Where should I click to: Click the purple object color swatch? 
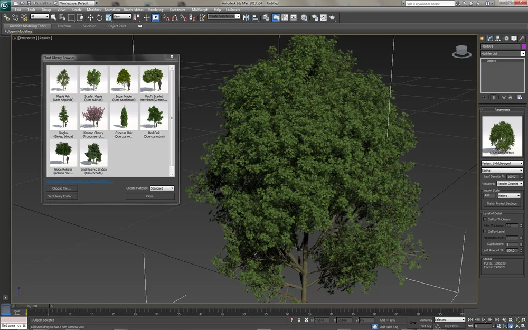pyautogui.click(x=524, y=46)
